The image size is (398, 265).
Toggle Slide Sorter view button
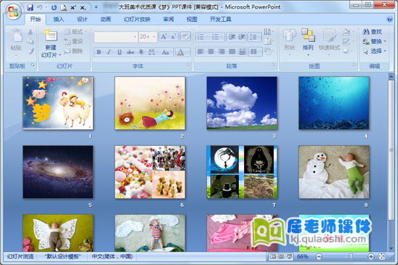[281, 256]
